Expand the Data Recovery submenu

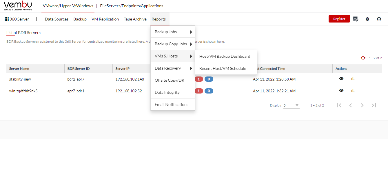tap(173, 68)
